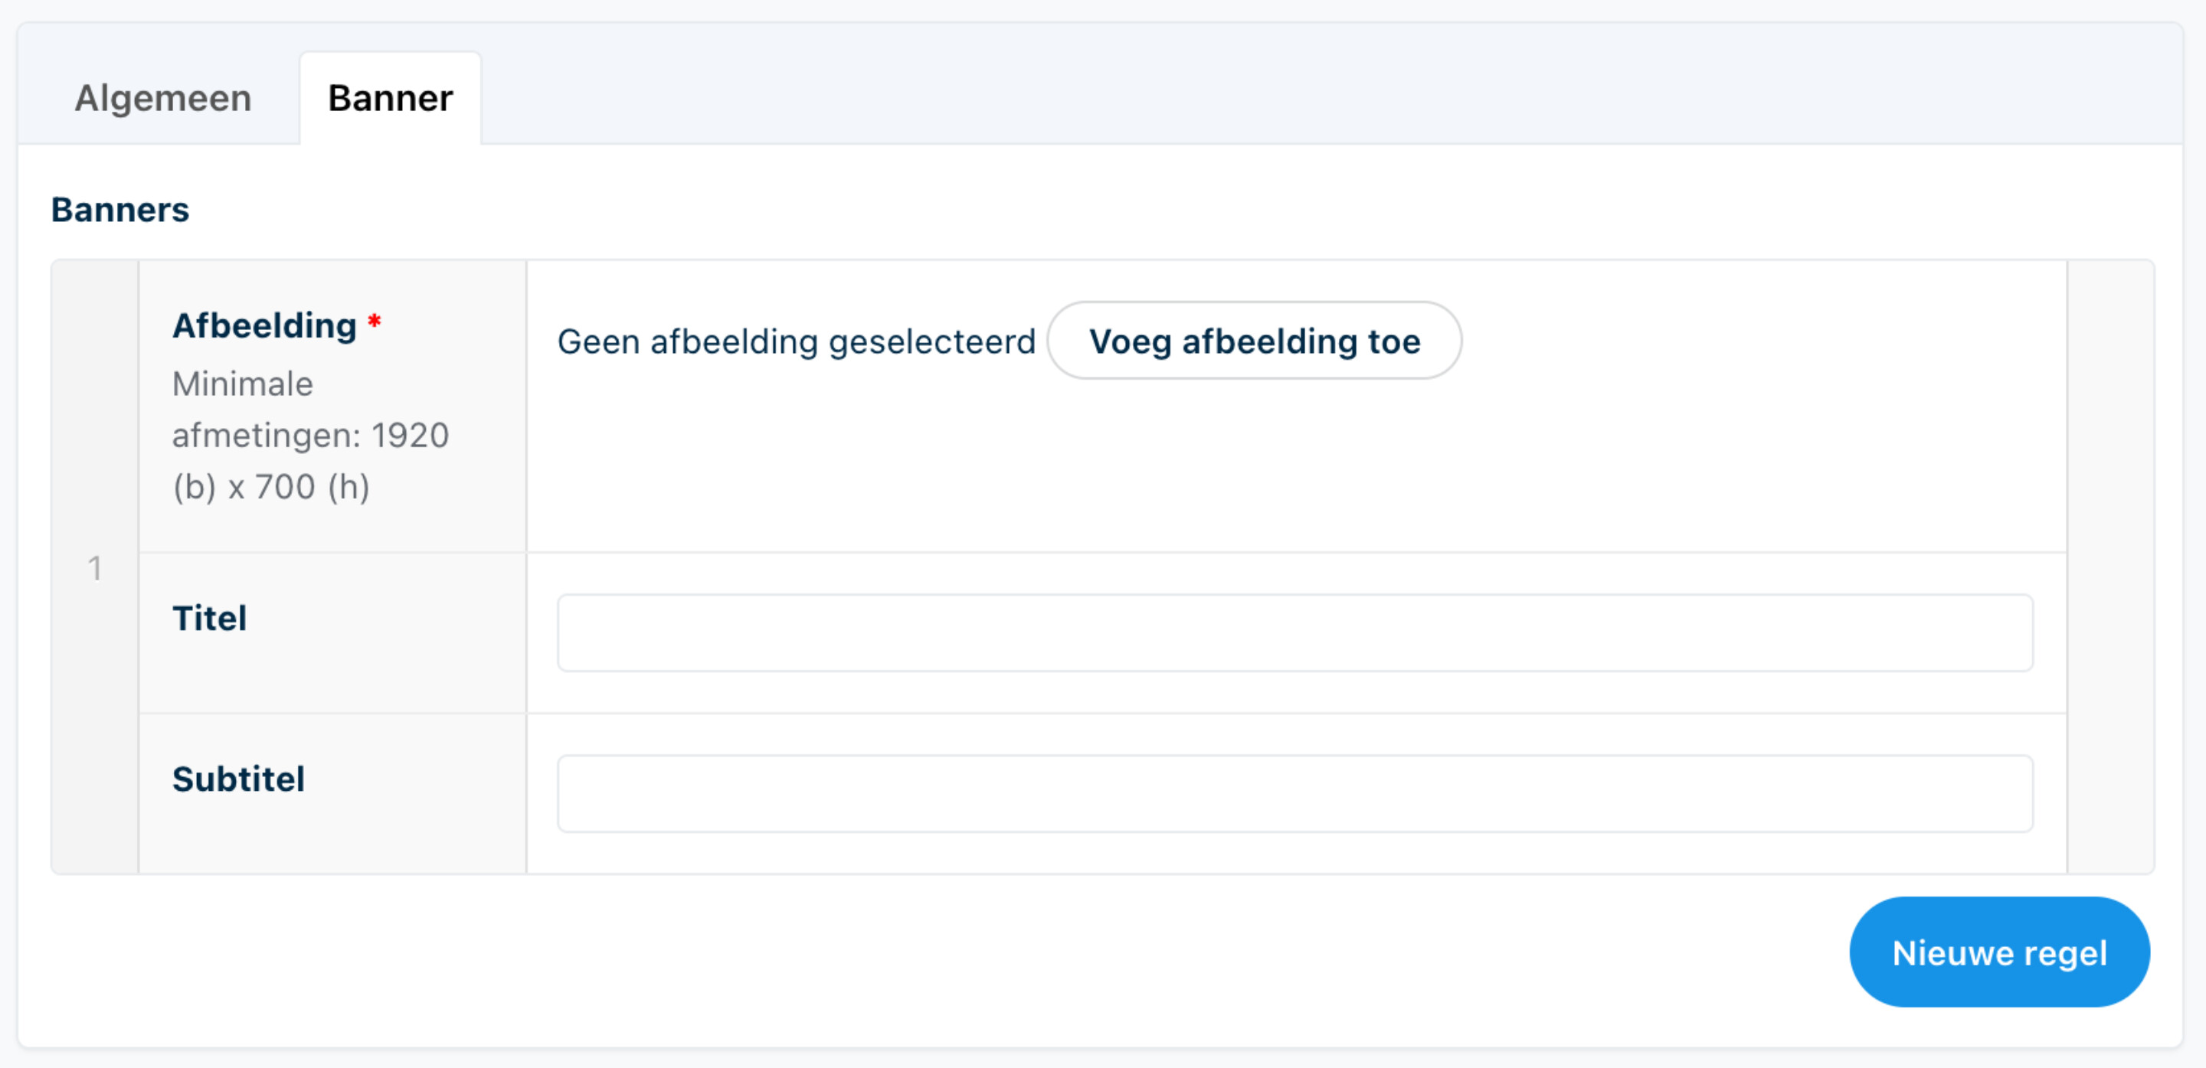
Task: Click the 1920 (b) x 700 (h) dimension text
Action: pos(310,461)
